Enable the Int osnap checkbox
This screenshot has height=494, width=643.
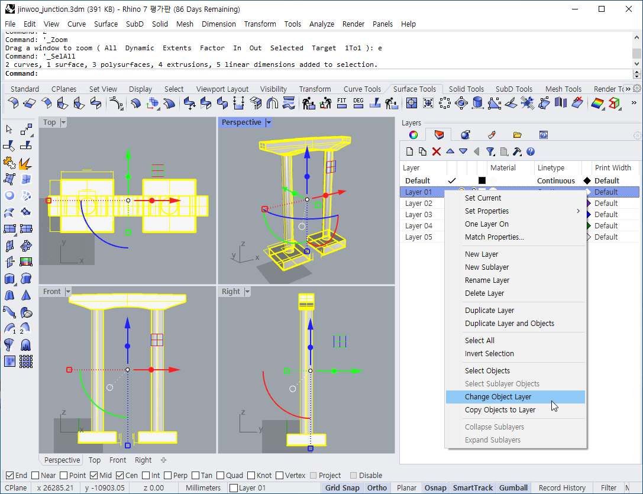click(x=146, y=475)
